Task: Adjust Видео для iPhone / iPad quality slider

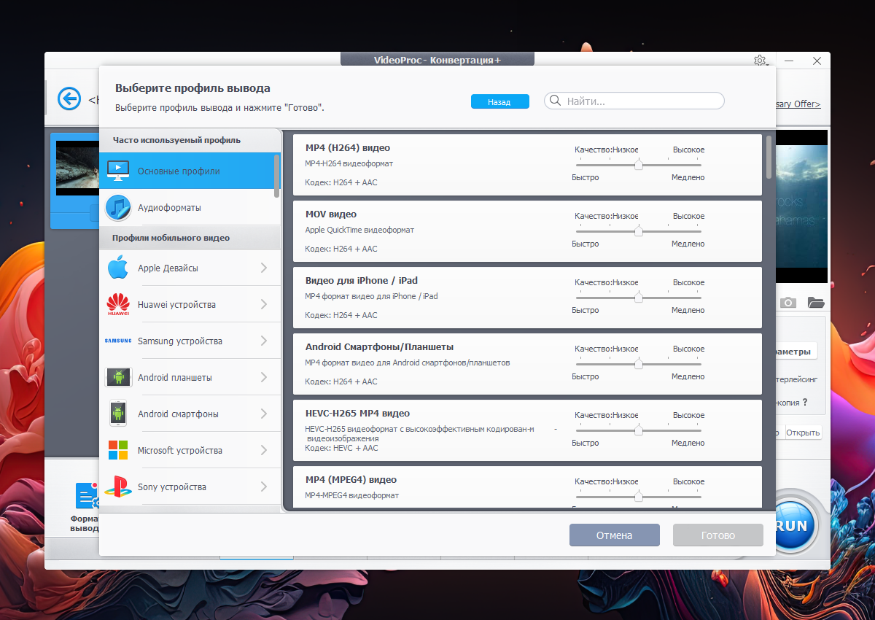Action: [x=639, y=298]
